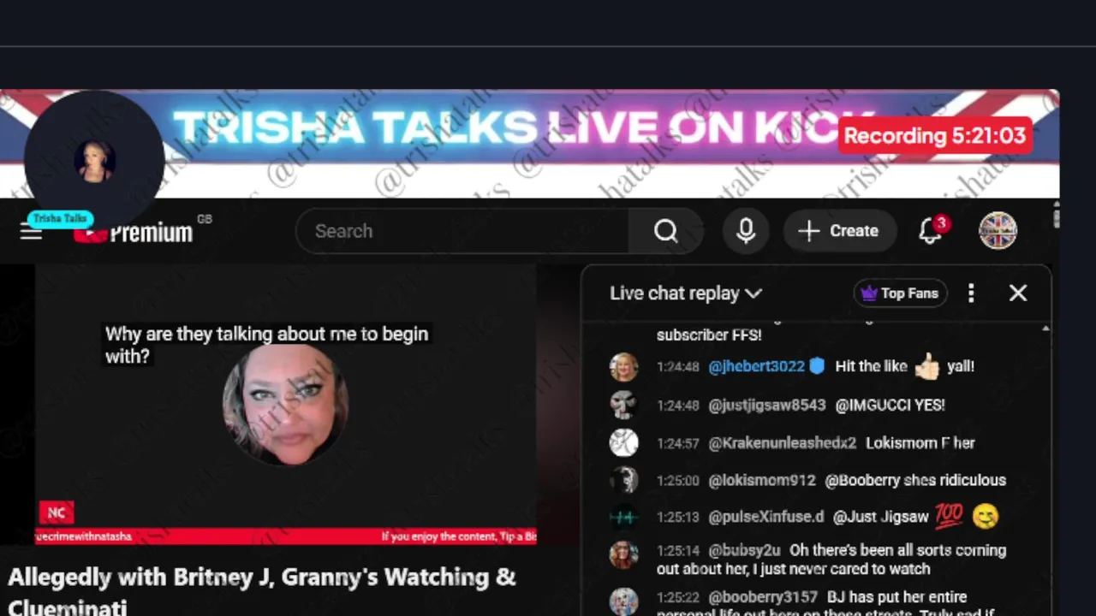Select @bubsy2u username in chat
This screenshot has height=616, width=1096.
[x=744, y=551]
